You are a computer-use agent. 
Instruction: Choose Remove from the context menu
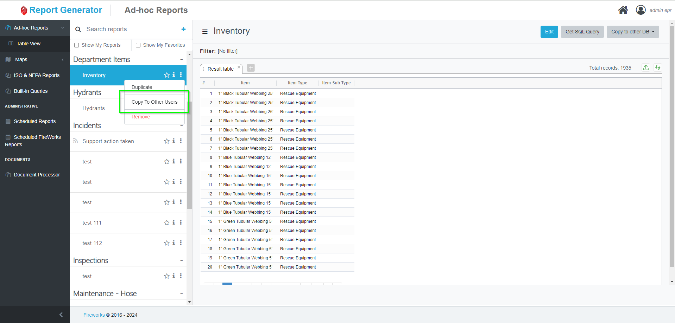(141, 117)
